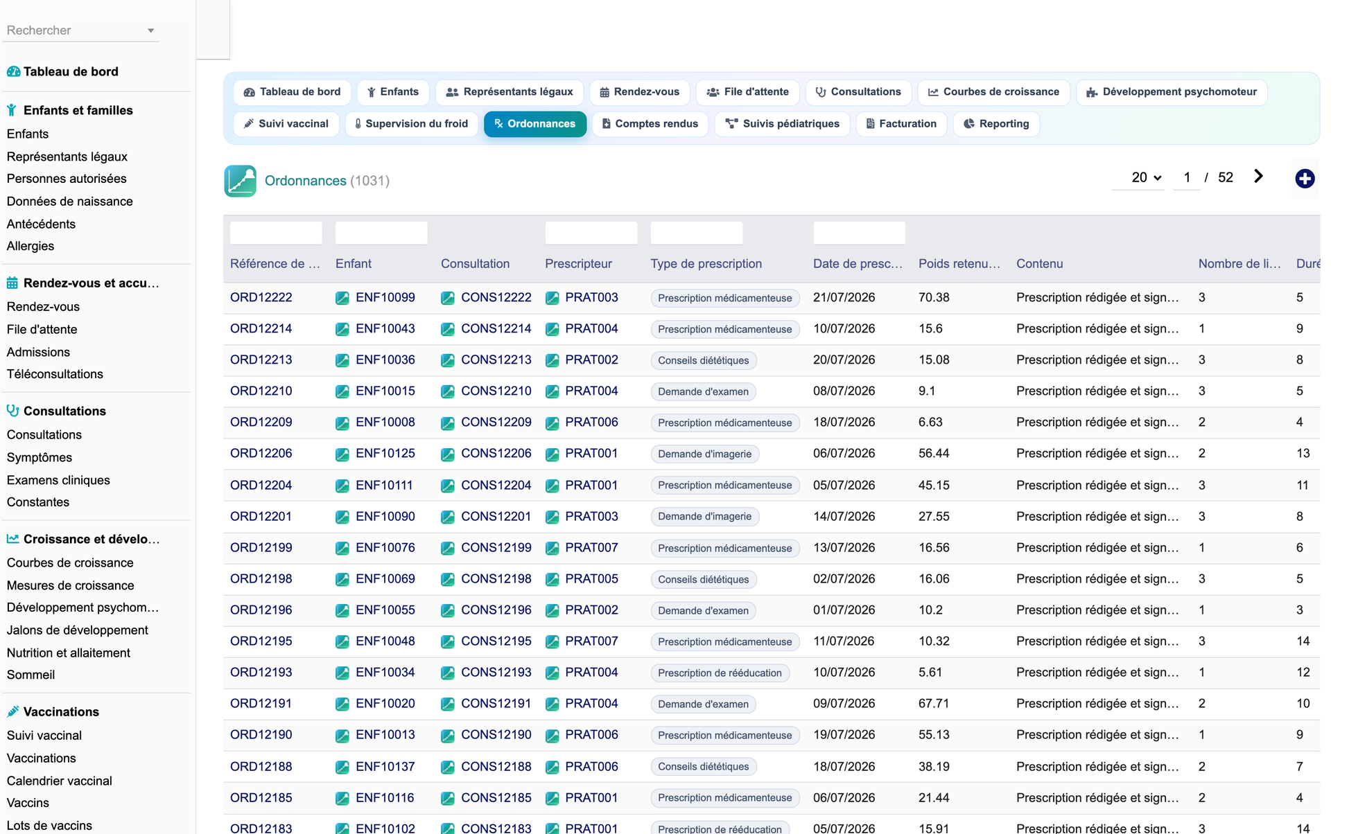Click the record icon beside CONS12195

[448, 641]
